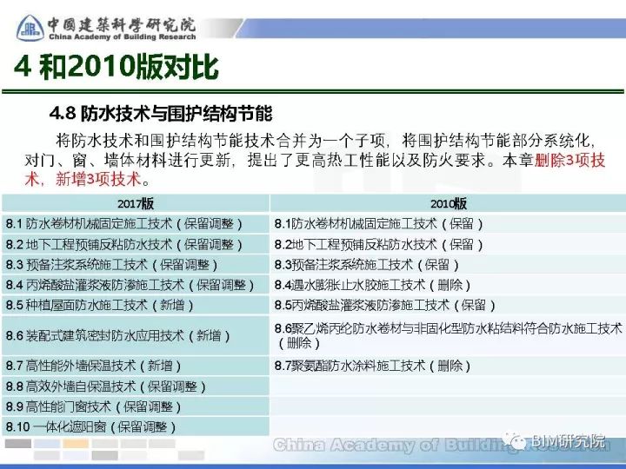The image size is (626, 469).
Task: Click row 8.9 高性能门窗技术(保留调整)
Action: [136, 406]
